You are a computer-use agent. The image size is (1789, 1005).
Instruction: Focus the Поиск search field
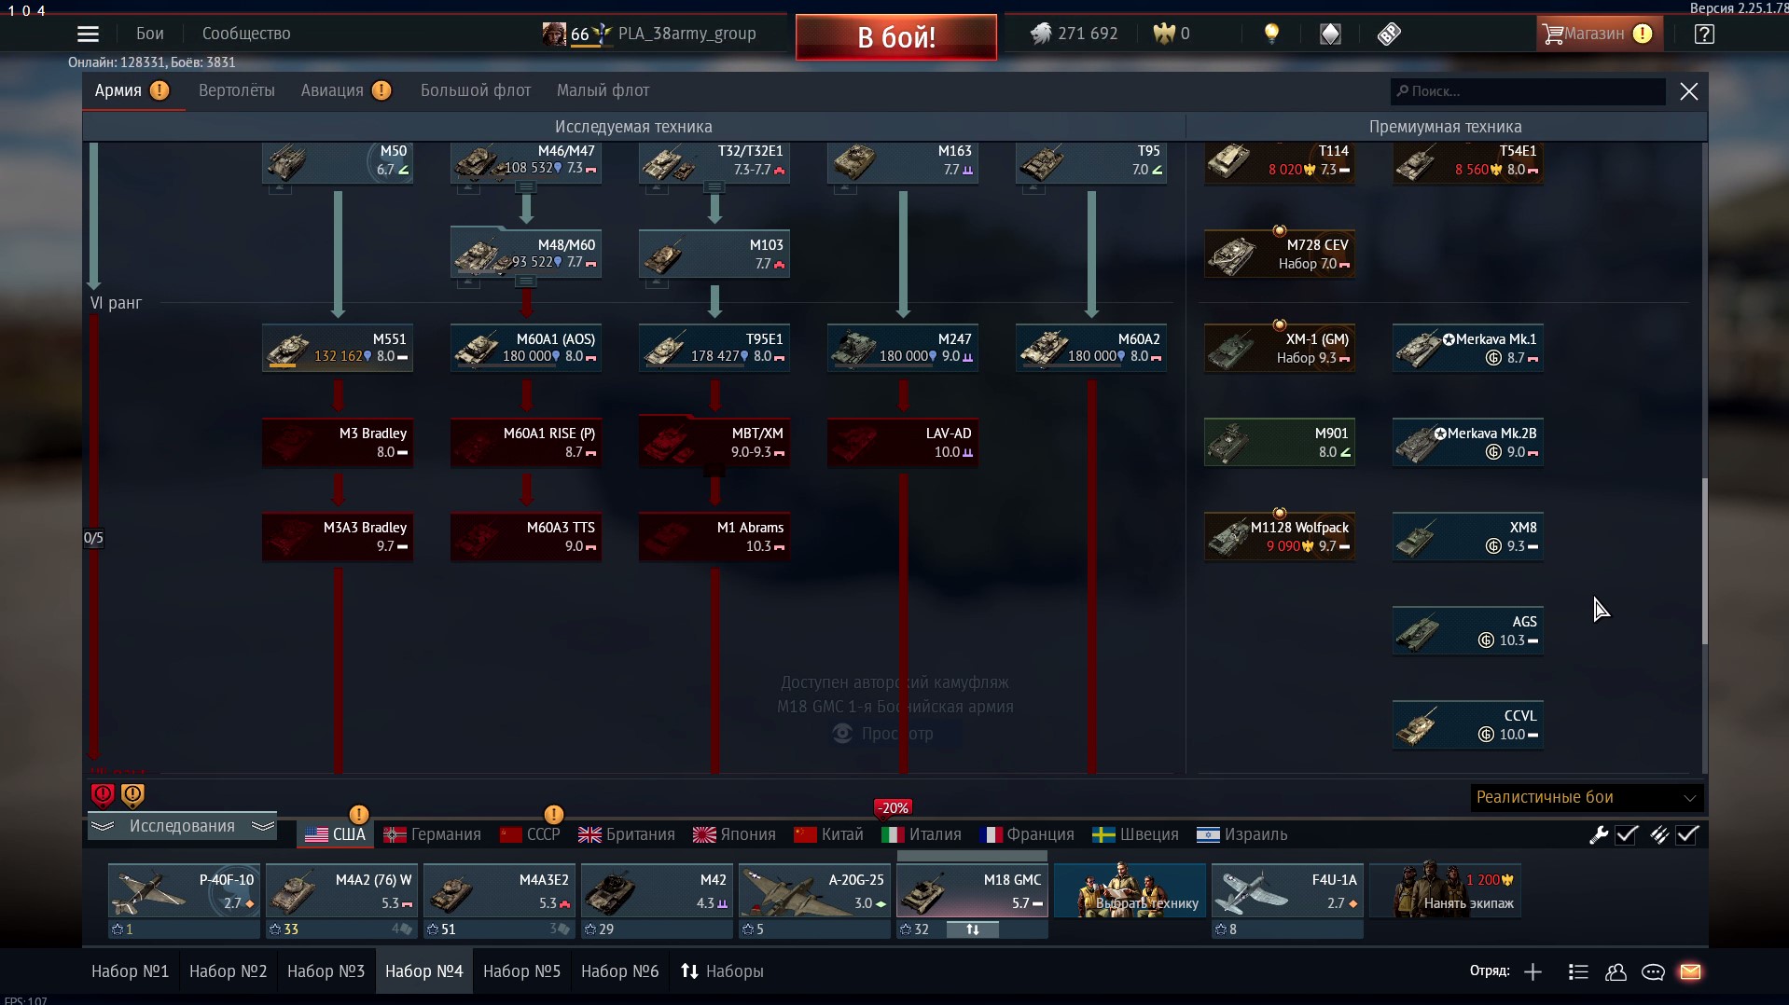(1527, 91)
